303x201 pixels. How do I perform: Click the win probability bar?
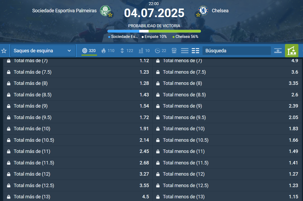[154, 31]
